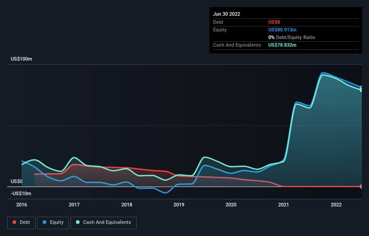
Task: Toggle the Equity legend button
Action: [x=53, y=223]
